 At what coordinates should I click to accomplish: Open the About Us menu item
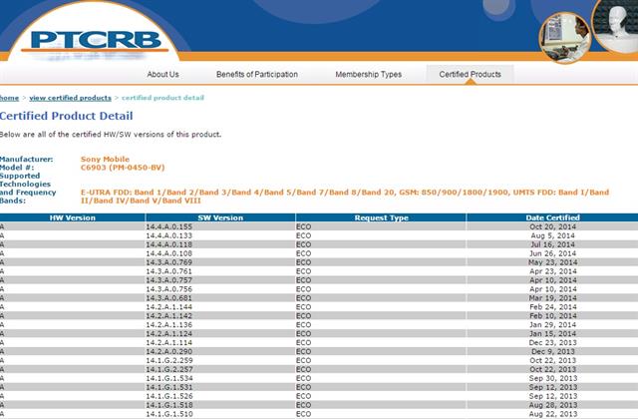tap(163, 75)
